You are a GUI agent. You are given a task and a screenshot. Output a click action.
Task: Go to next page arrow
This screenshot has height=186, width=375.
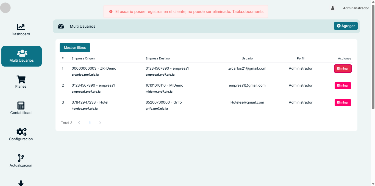click(x=100, y=123)
